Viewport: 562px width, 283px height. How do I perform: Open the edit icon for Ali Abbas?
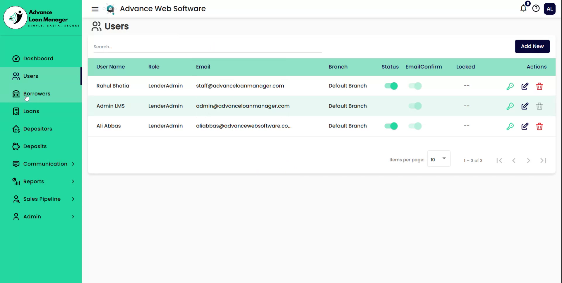pyautogui.click(x=525, y=126)
